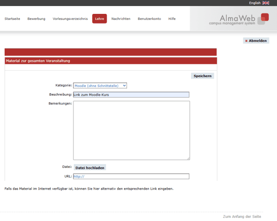Switch language via English link

255,3
